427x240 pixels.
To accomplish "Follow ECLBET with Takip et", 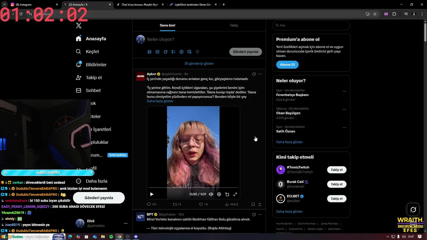I will click(x=337, y=199).
